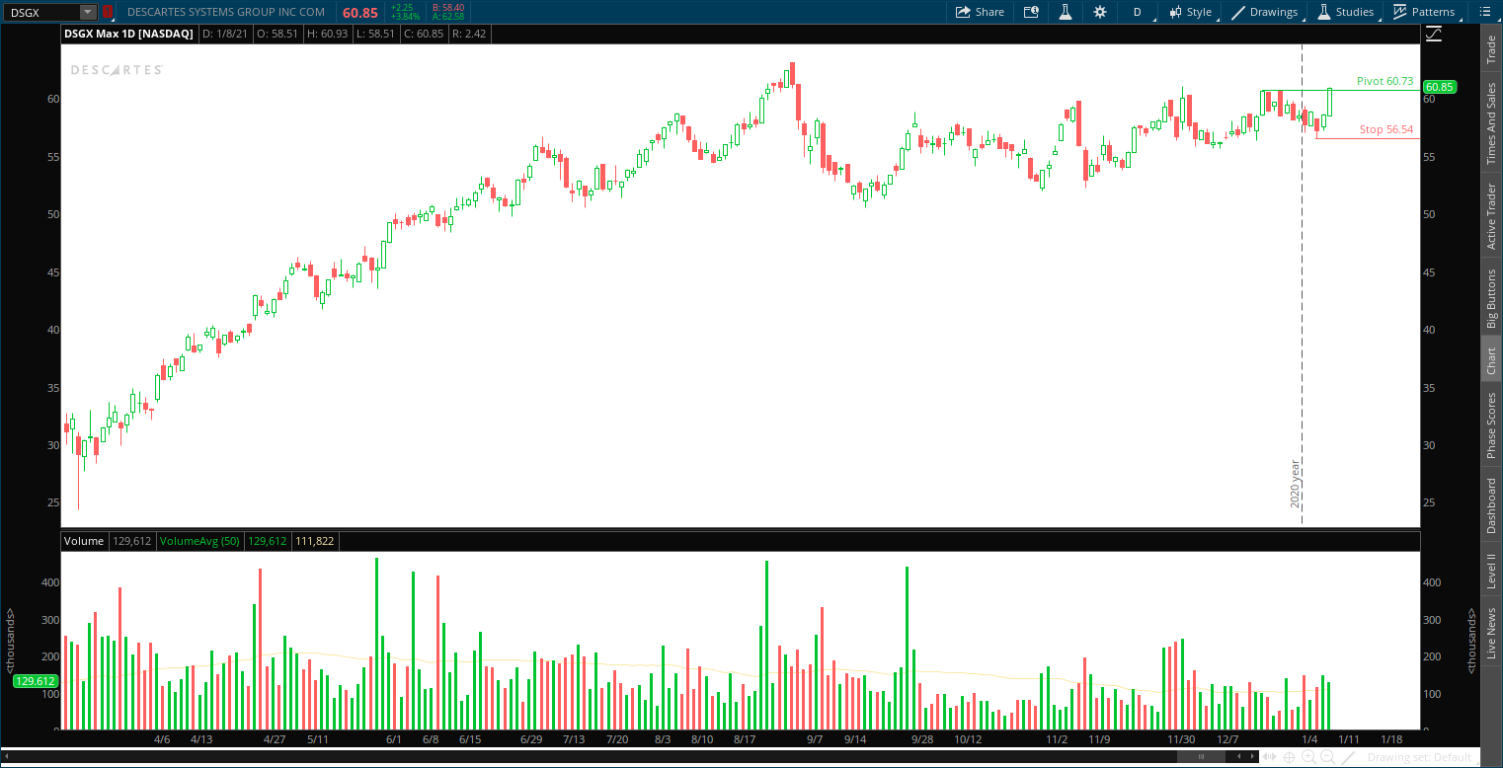This screenshot has height=768, width=1503.
Task: Click the Stop 56.54 line label
Action: 1386,129
